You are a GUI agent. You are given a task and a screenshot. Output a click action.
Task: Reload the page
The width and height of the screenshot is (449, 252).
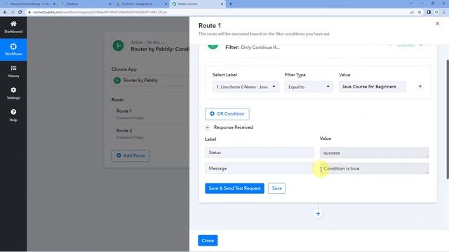tap(20, 13)
